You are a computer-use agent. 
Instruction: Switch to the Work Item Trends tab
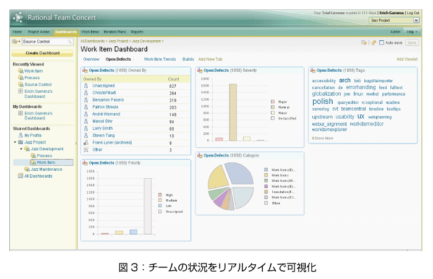click(x=160, y=59)
